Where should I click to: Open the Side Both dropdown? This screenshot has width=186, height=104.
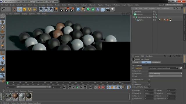pos(165,76)
